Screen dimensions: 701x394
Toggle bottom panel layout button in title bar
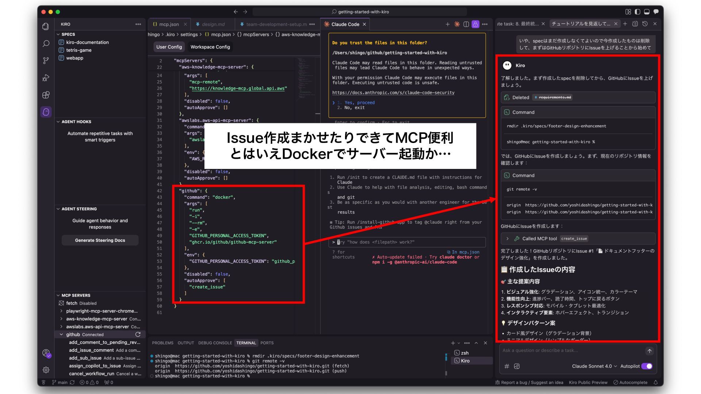pyautogui.click(x=647, y=12)
